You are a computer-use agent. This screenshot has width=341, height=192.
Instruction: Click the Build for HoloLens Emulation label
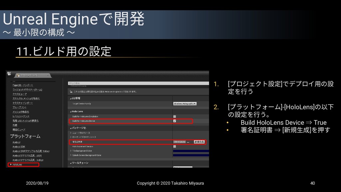(85, 117)
